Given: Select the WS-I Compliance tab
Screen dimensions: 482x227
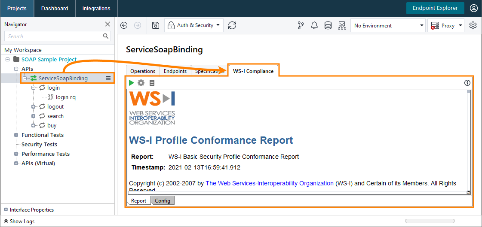Looking at the screenshot, I should [x=253, y=71].
